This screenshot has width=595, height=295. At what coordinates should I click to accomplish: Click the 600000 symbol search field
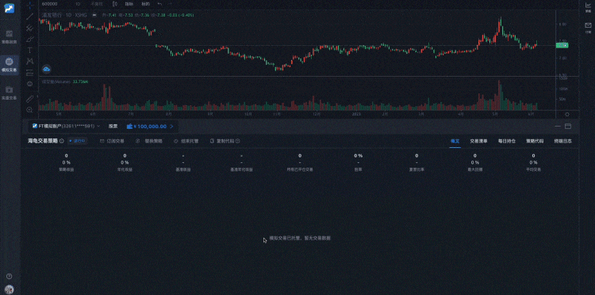(50, 4)
